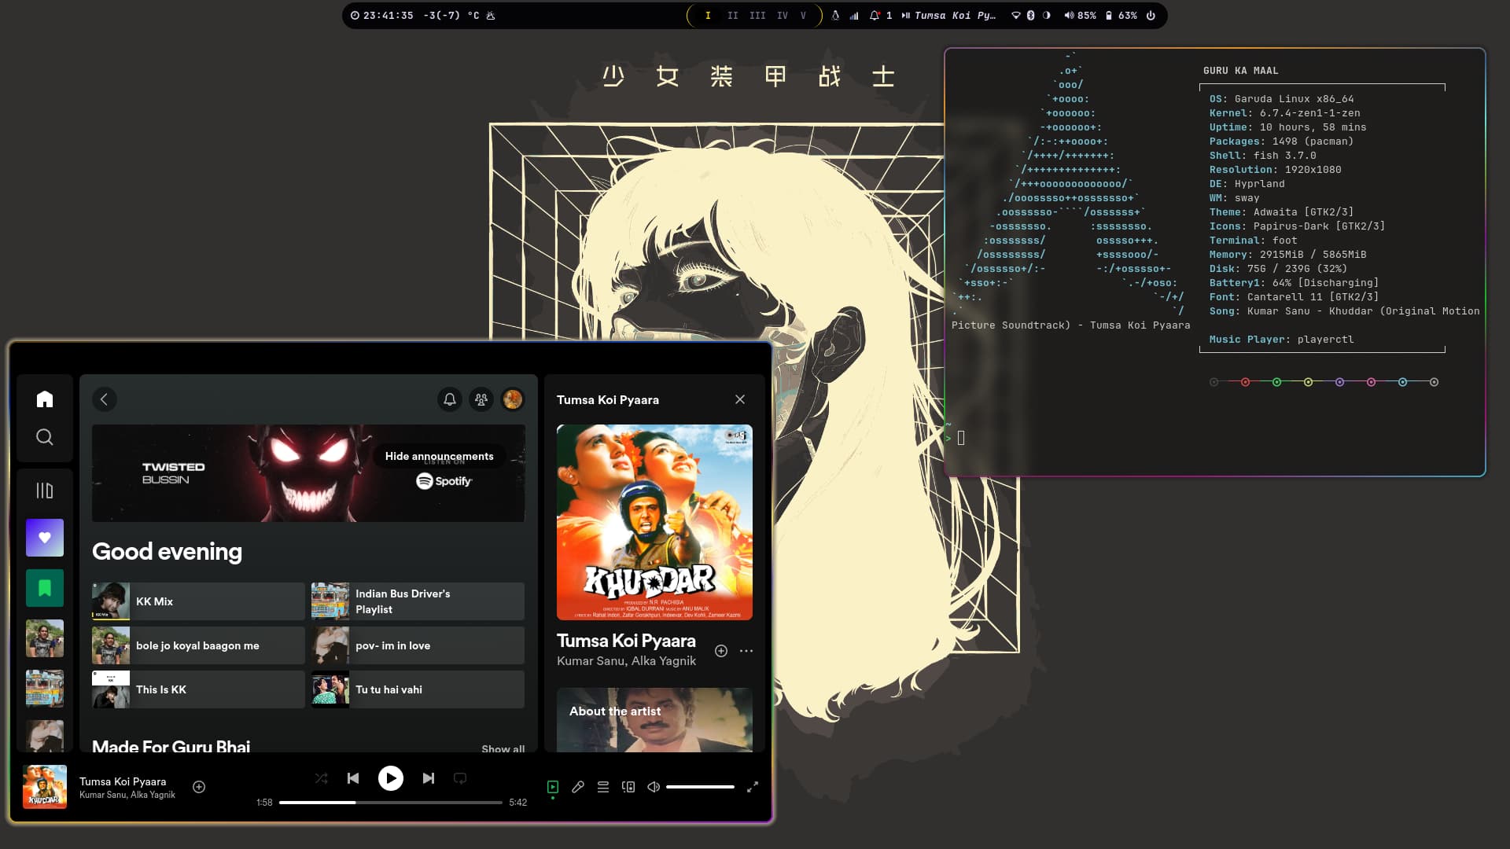Screen dimensions: 1510x849
Task: Open Wi-Fi network icon in bar
Action: pyautogui.click(x=1016, y=15)
